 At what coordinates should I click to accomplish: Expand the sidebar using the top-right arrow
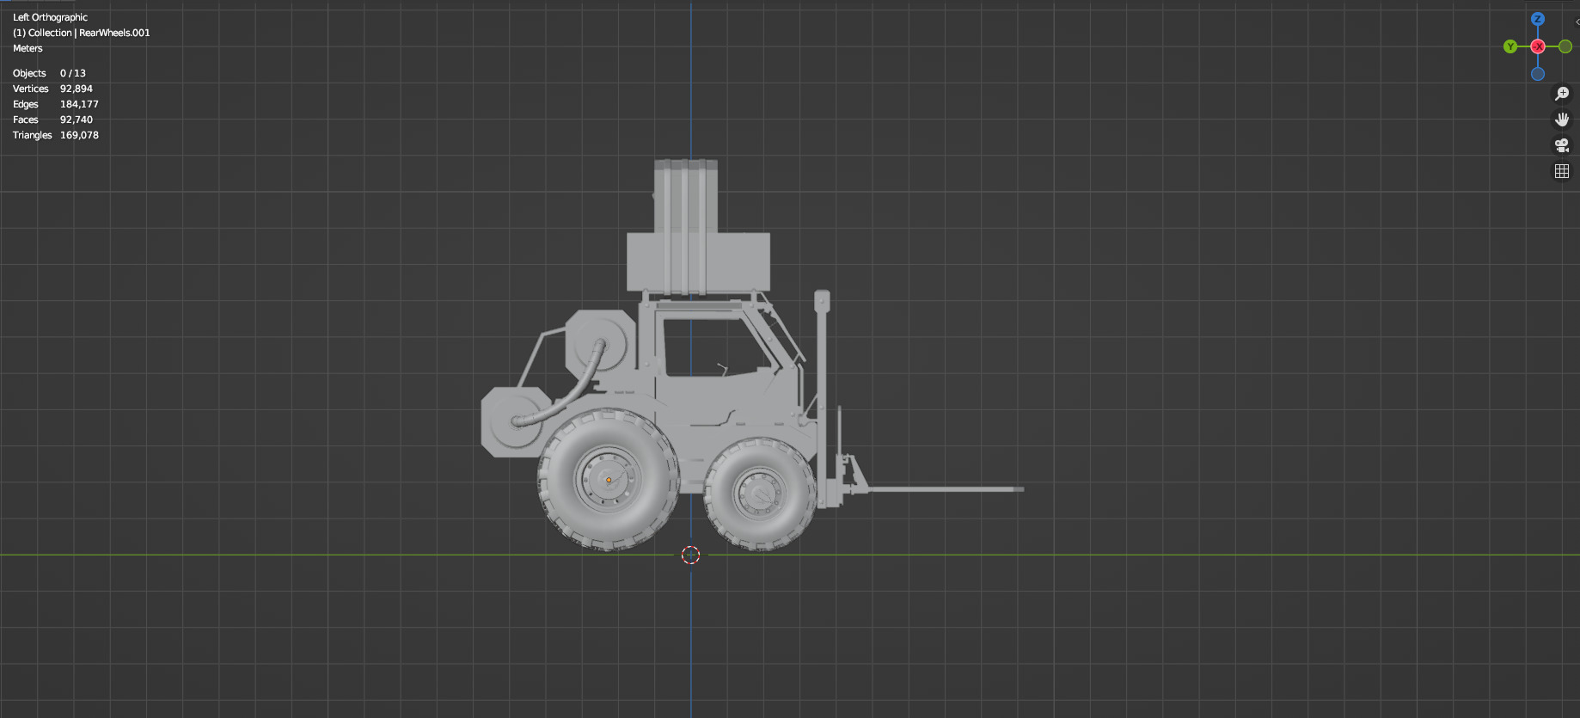(1577, 21)
